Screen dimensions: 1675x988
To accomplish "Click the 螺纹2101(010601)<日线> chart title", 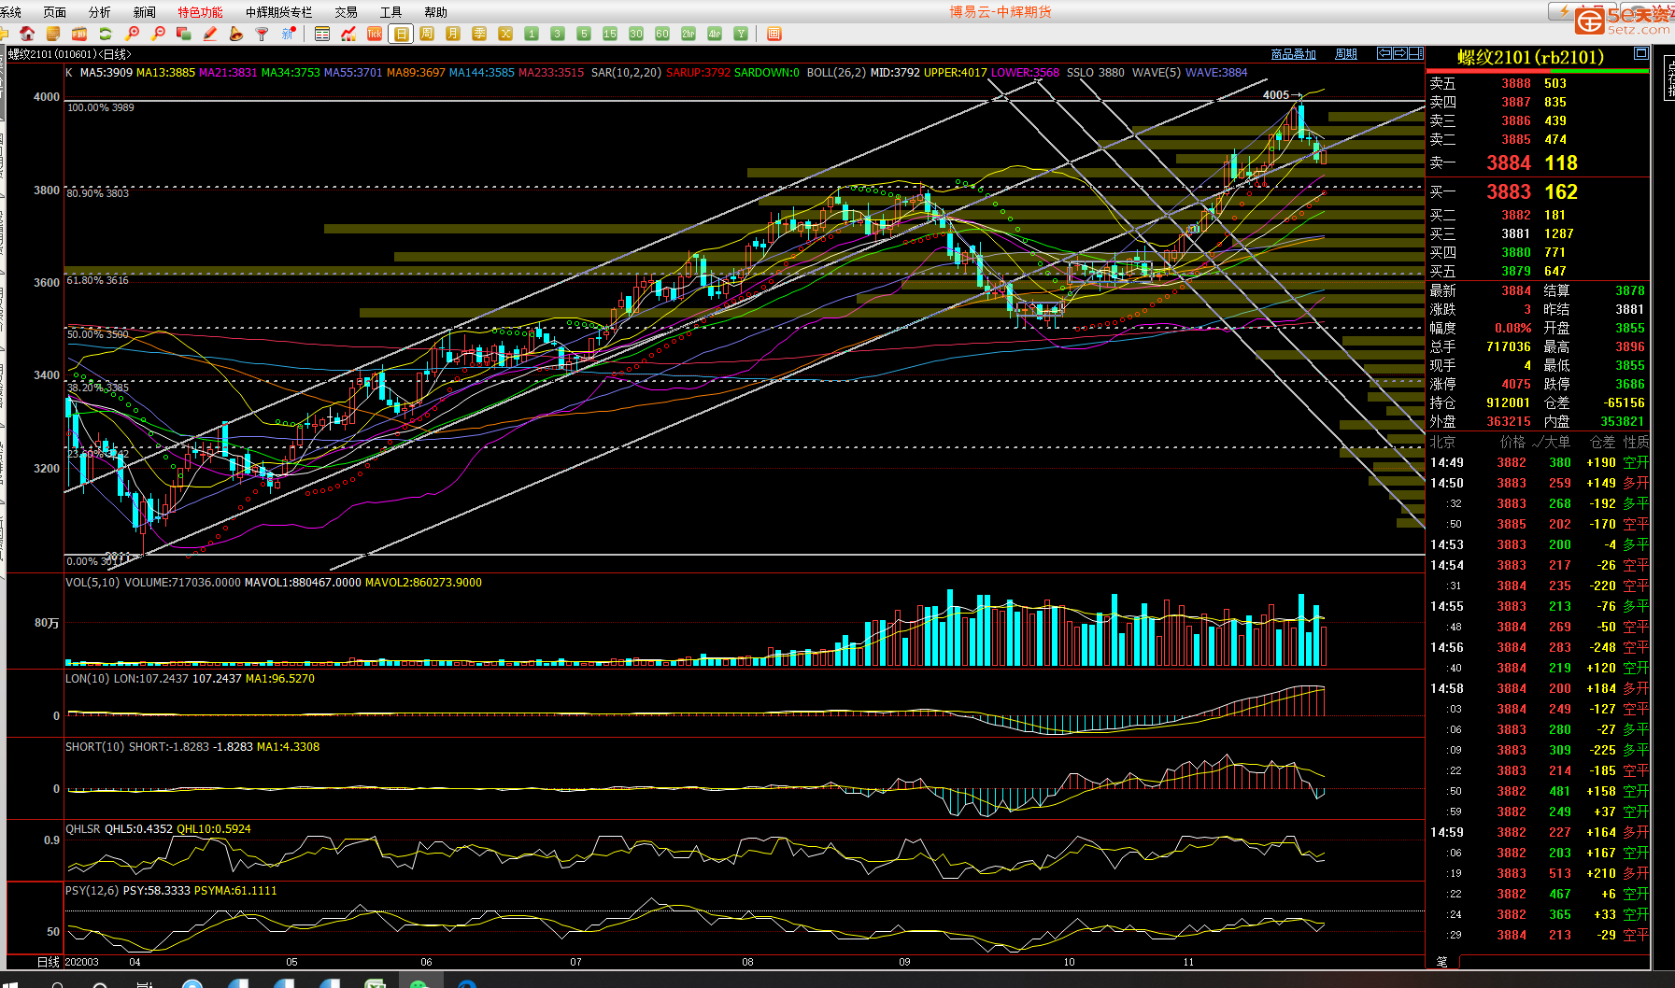I will click(70, 54).
